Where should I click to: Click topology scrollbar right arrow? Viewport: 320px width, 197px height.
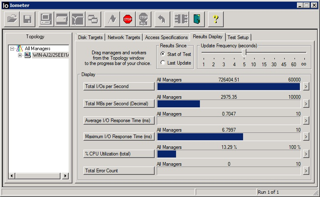(x=65, y=176)
